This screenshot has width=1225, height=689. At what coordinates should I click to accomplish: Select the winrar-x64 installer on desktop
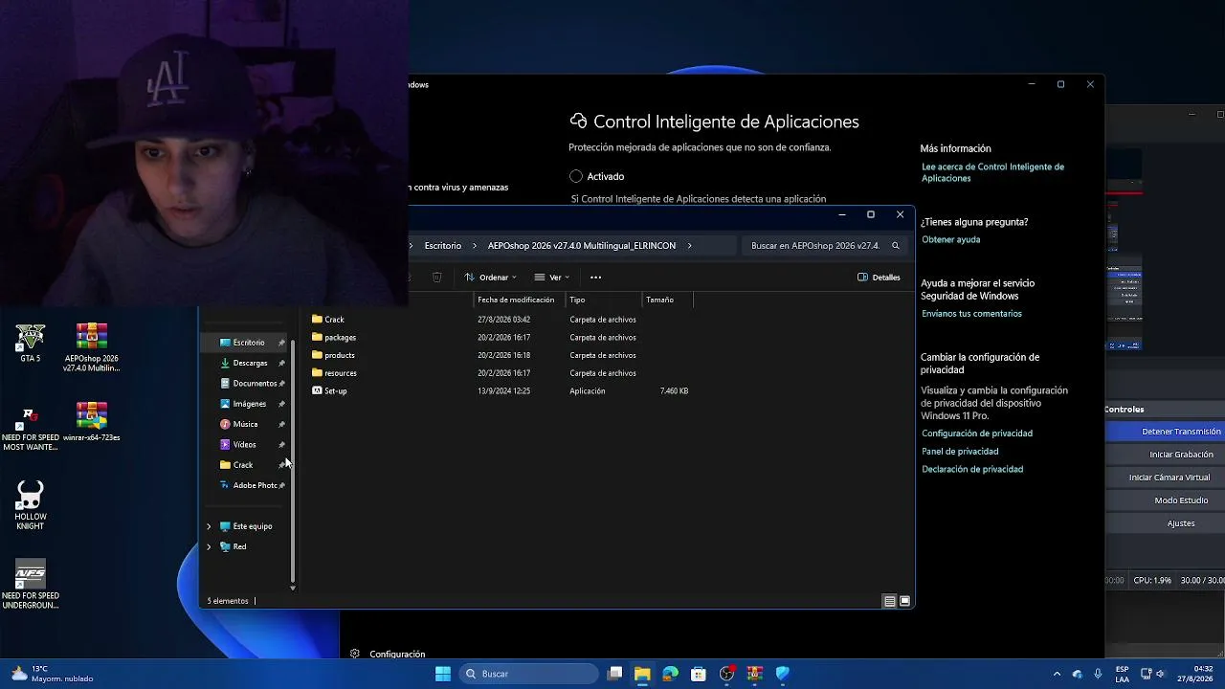tap(92, 422)
